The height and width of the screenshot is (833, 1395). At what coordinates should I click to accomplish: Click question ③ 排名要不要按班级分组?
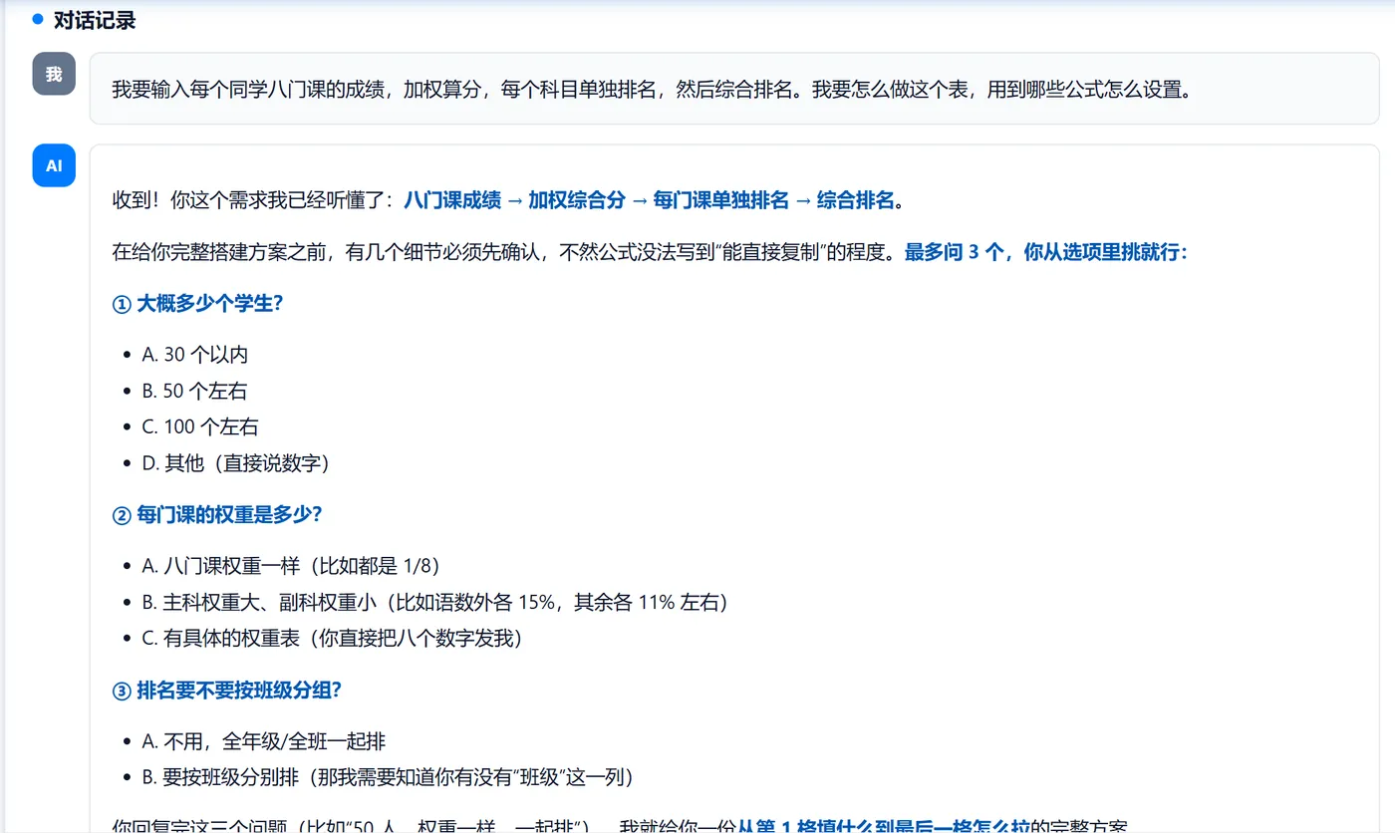[x=228, y=690]
